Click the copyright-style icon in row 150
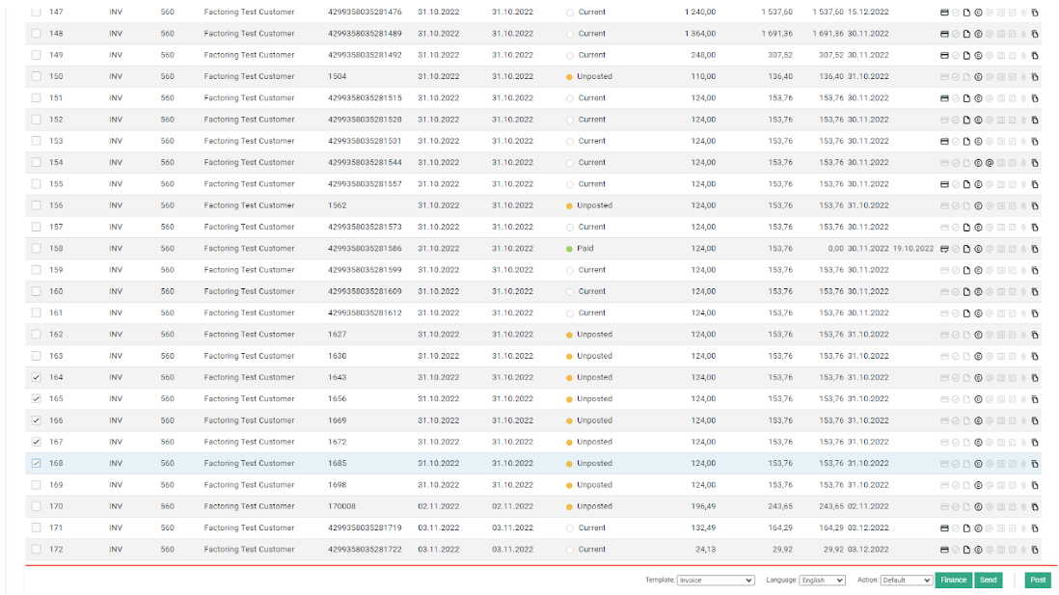Screen dimensions: 1059x595 978,77
